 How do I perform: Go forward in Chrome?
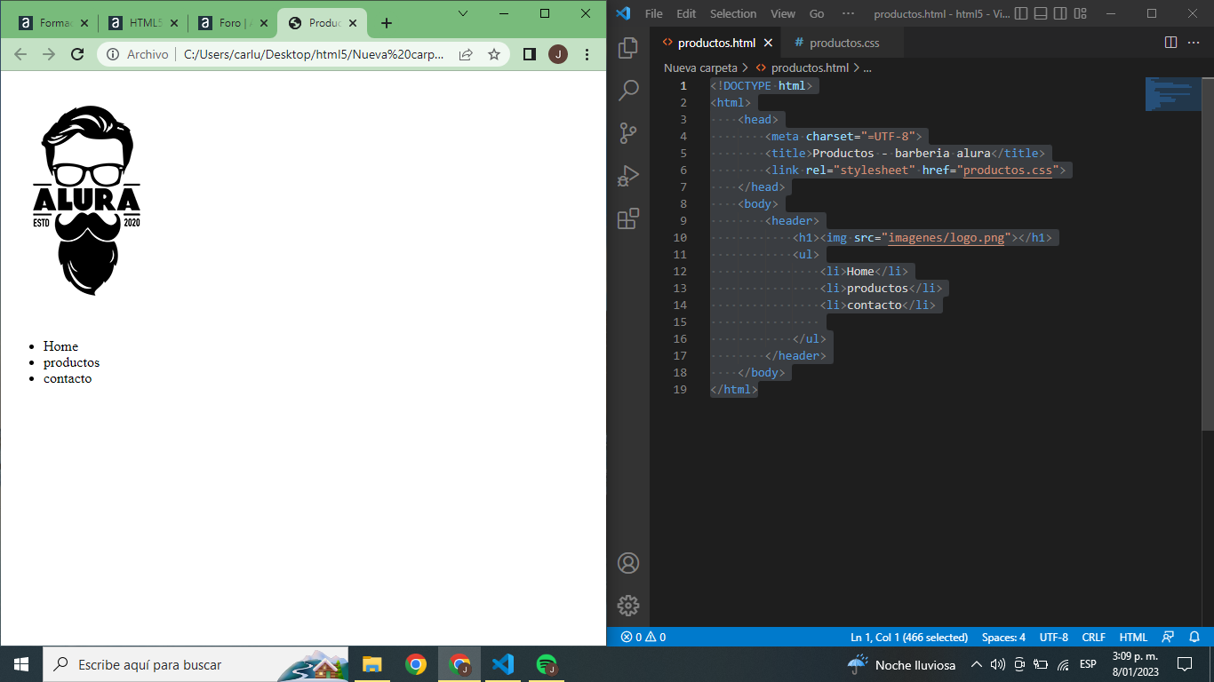[x=49, y=54]
